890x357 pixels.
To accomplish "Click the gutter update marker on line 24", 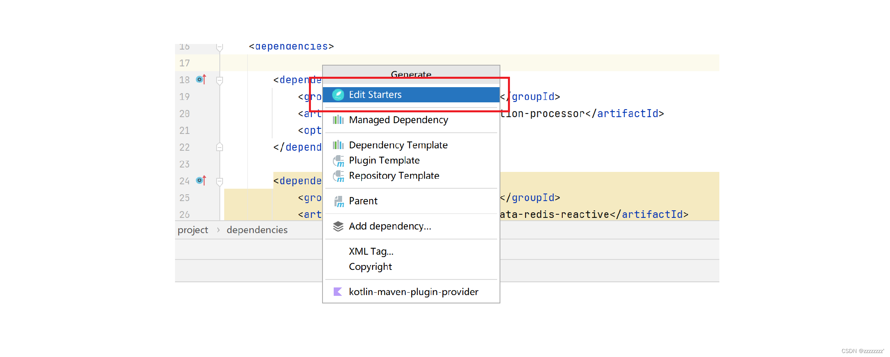I will [201, 180].
